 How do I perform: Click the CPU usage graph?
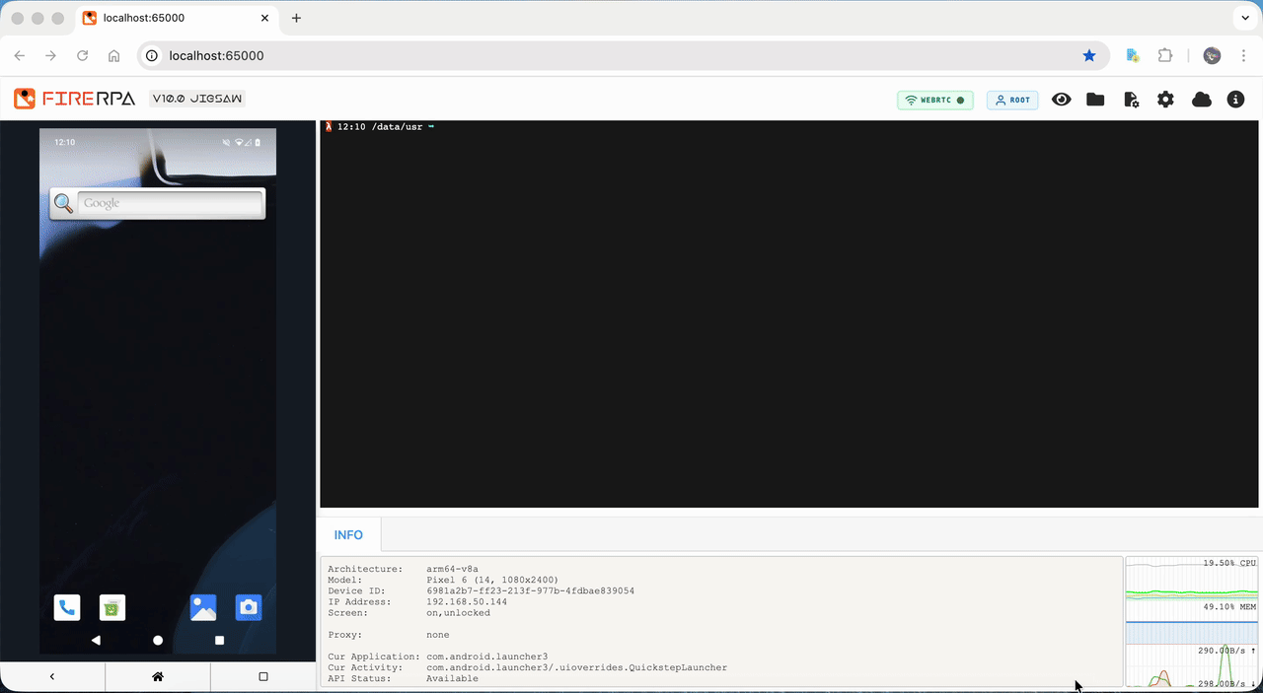[x=1192, y=578]
